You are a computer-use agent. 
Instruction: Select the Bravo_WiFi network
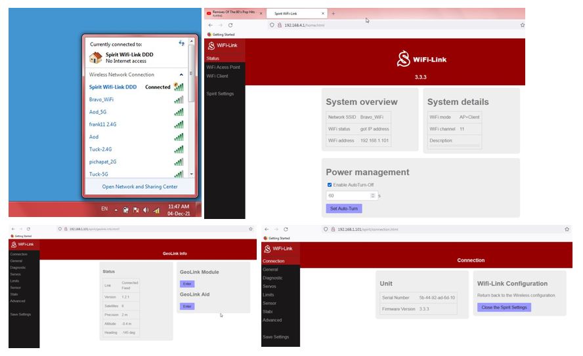102,100
